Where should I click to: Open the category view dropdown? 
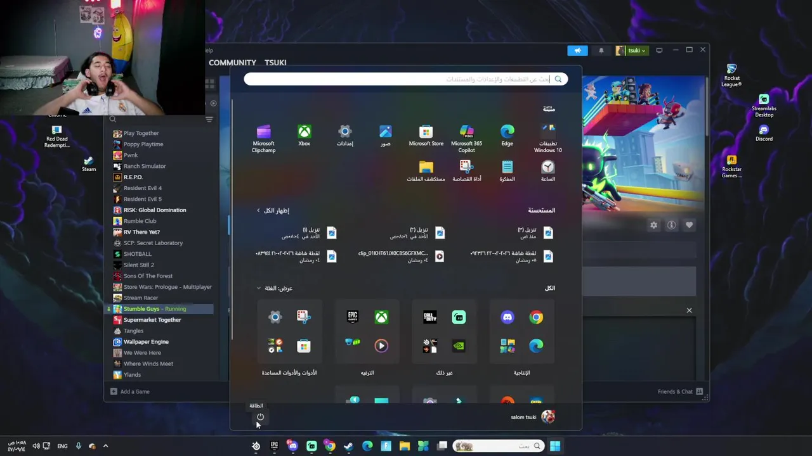click(275, 288)
